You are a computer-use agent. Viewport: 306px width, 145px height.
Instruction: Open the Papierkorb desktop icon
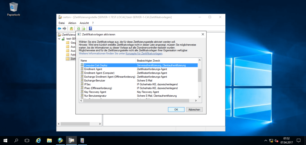(x=13, y=9)
